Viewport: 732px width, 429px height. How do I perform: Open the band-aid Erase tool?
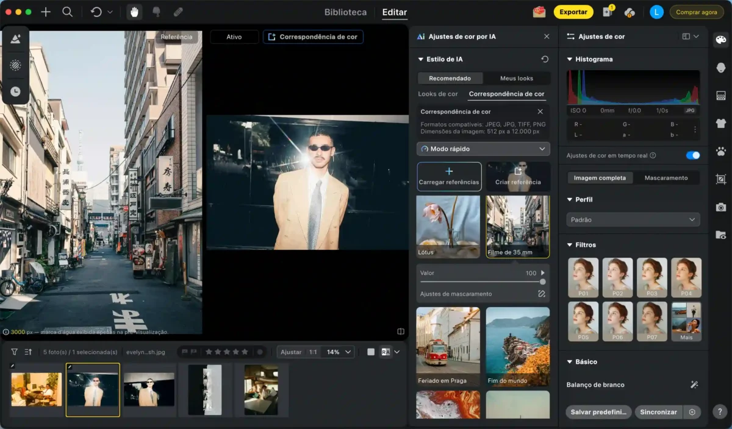pos(178,12)
